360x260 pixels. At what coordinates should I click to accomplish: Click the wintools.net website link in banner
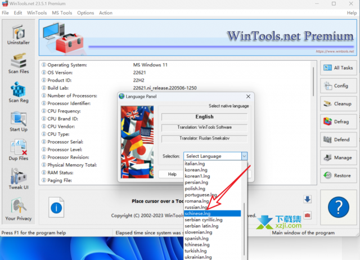click(x=335, y=51)
